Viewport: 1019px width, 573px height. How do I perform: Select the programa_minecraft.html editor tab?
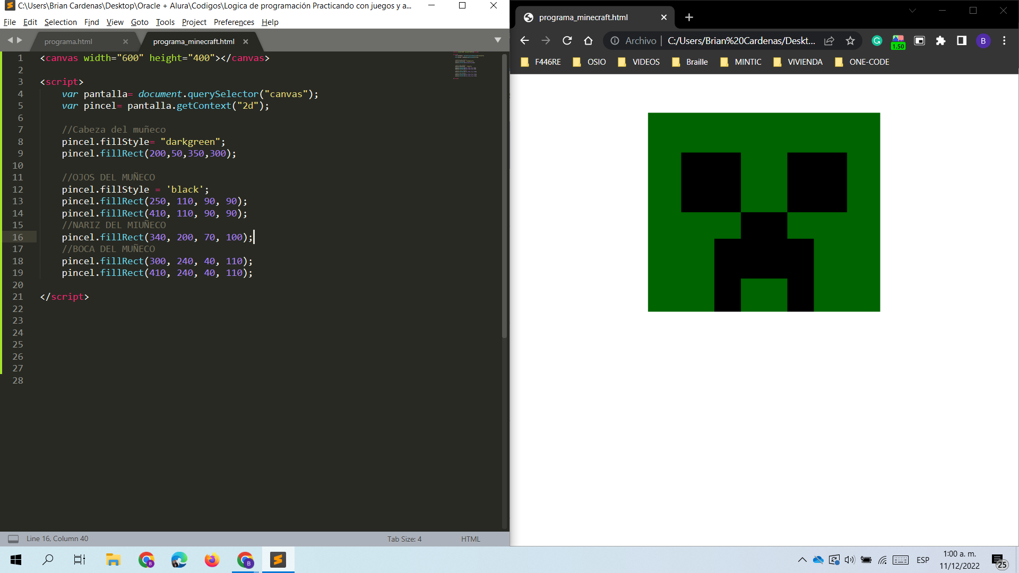tap(194, 41)
